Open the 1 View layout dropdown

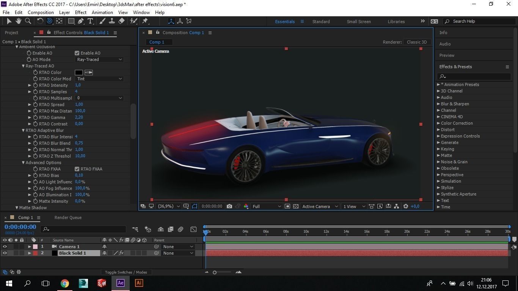click(x=354, y=206)
